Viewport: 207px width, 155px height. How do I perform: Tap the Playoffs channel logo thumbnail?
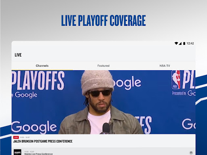(x=17, y=152)
